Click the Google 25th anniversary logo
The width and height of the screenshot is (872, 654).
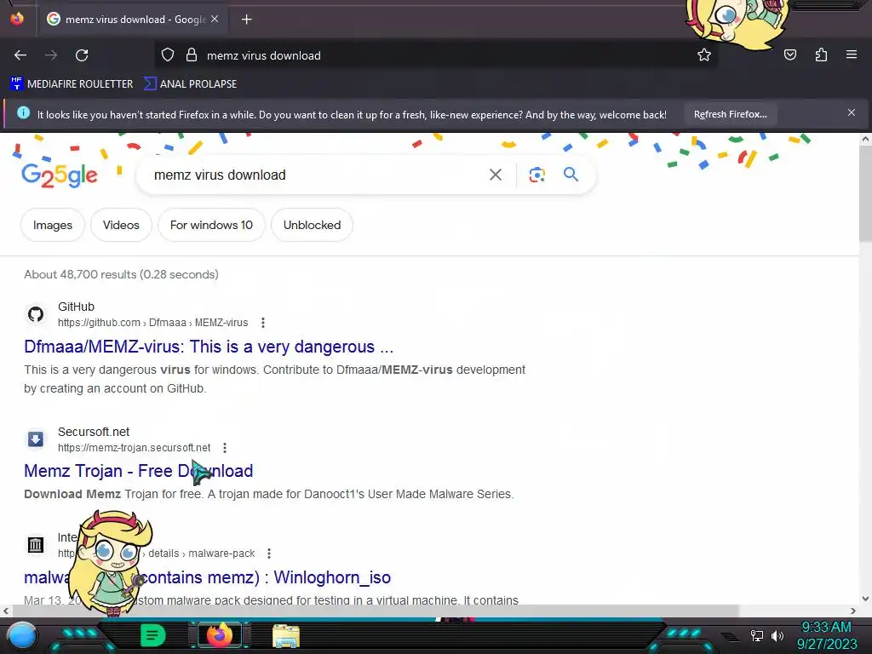tap(60, 175)
